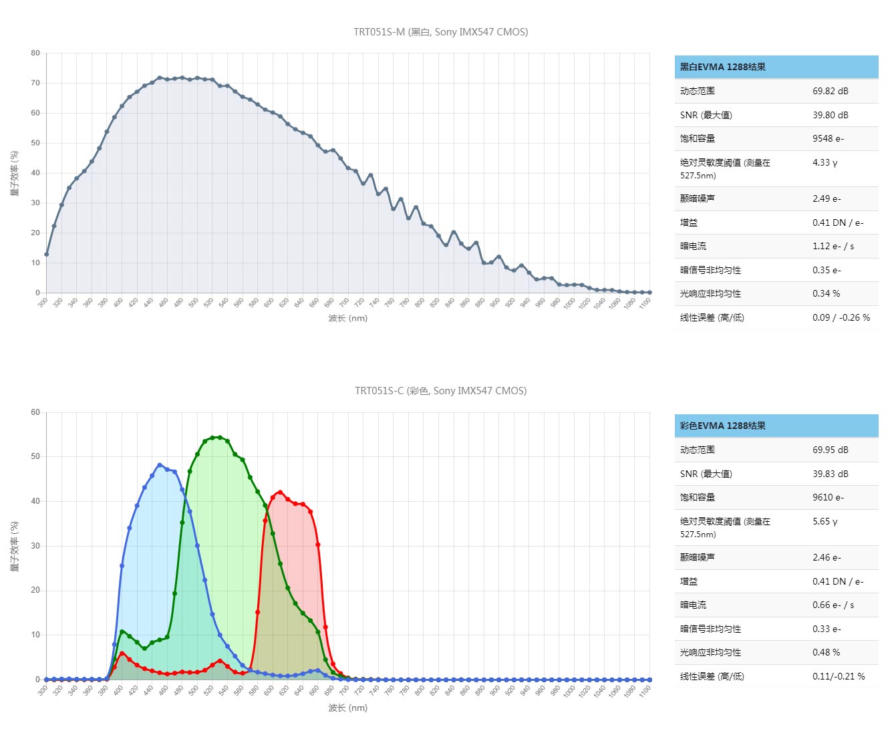Click the 2.49 e- temporal dark noise value

(x=827, y=198)
